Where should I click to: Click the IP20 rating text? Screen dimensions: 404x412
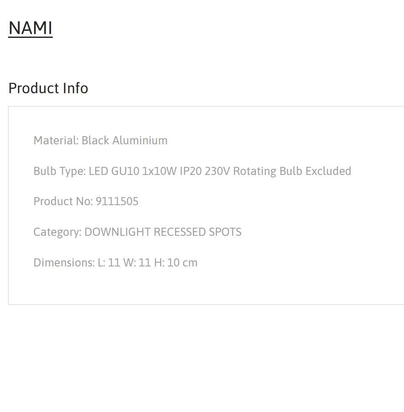coord(191,171)
